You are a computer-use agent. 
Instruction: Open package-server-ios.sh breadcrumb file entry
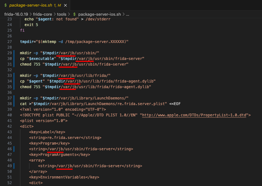[100, 14]
